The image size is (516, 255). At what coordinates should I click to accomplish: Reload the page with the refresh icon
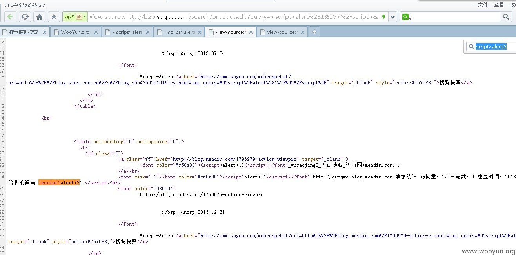[25, 17]
